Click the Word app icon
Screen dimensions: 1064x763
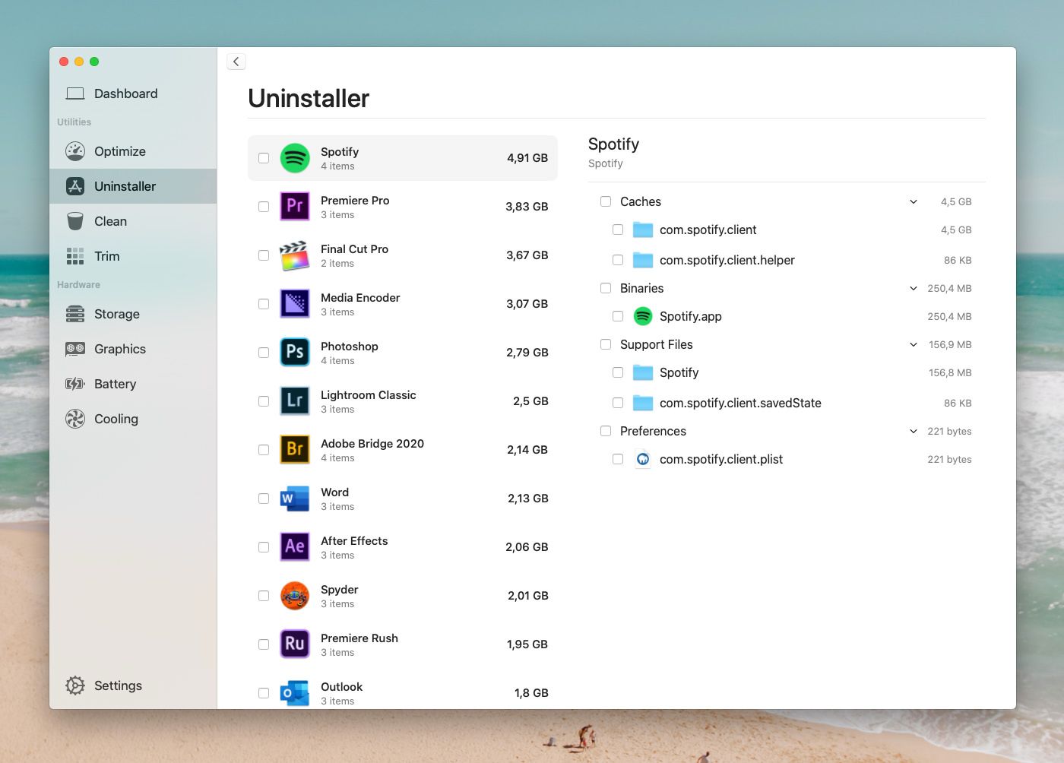click(x=295, y=499)
